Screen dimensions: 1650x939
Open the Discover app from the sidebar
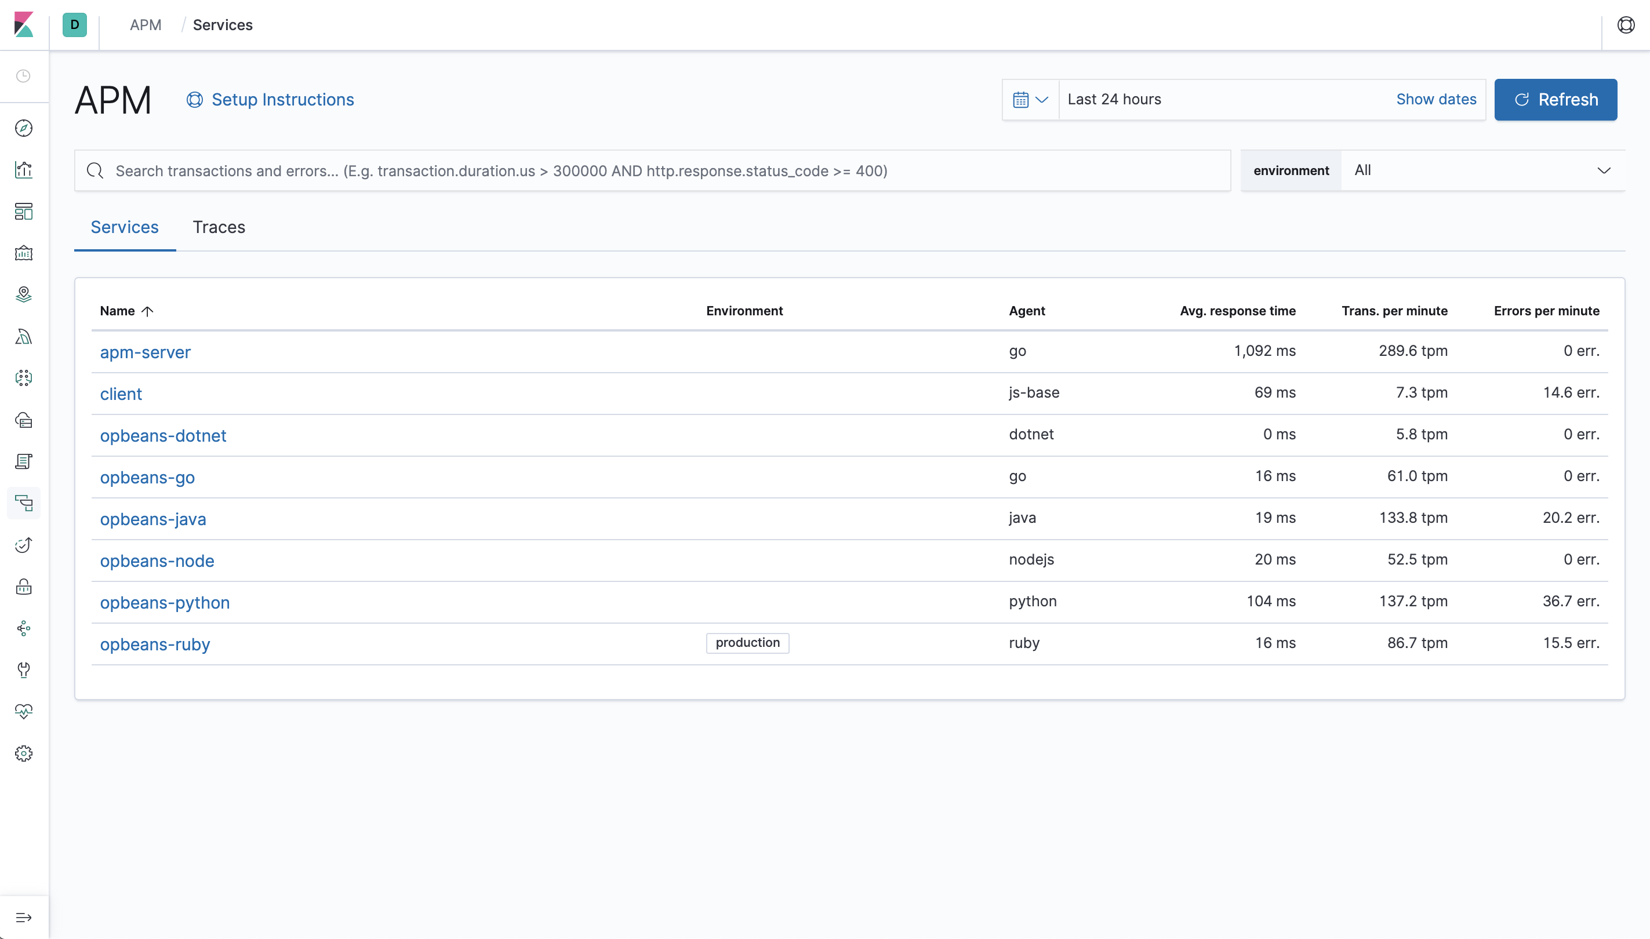24,128
